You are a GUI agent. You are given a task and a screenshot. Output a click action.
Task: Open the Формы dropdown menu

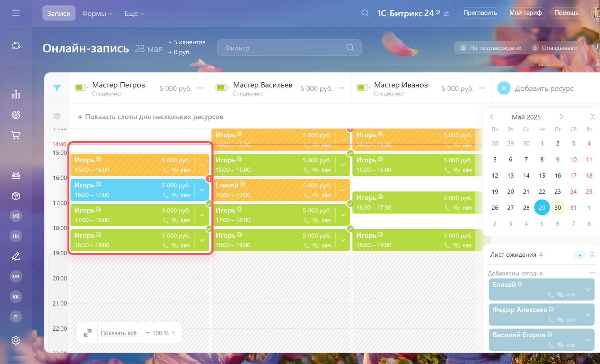coord(97,13)
